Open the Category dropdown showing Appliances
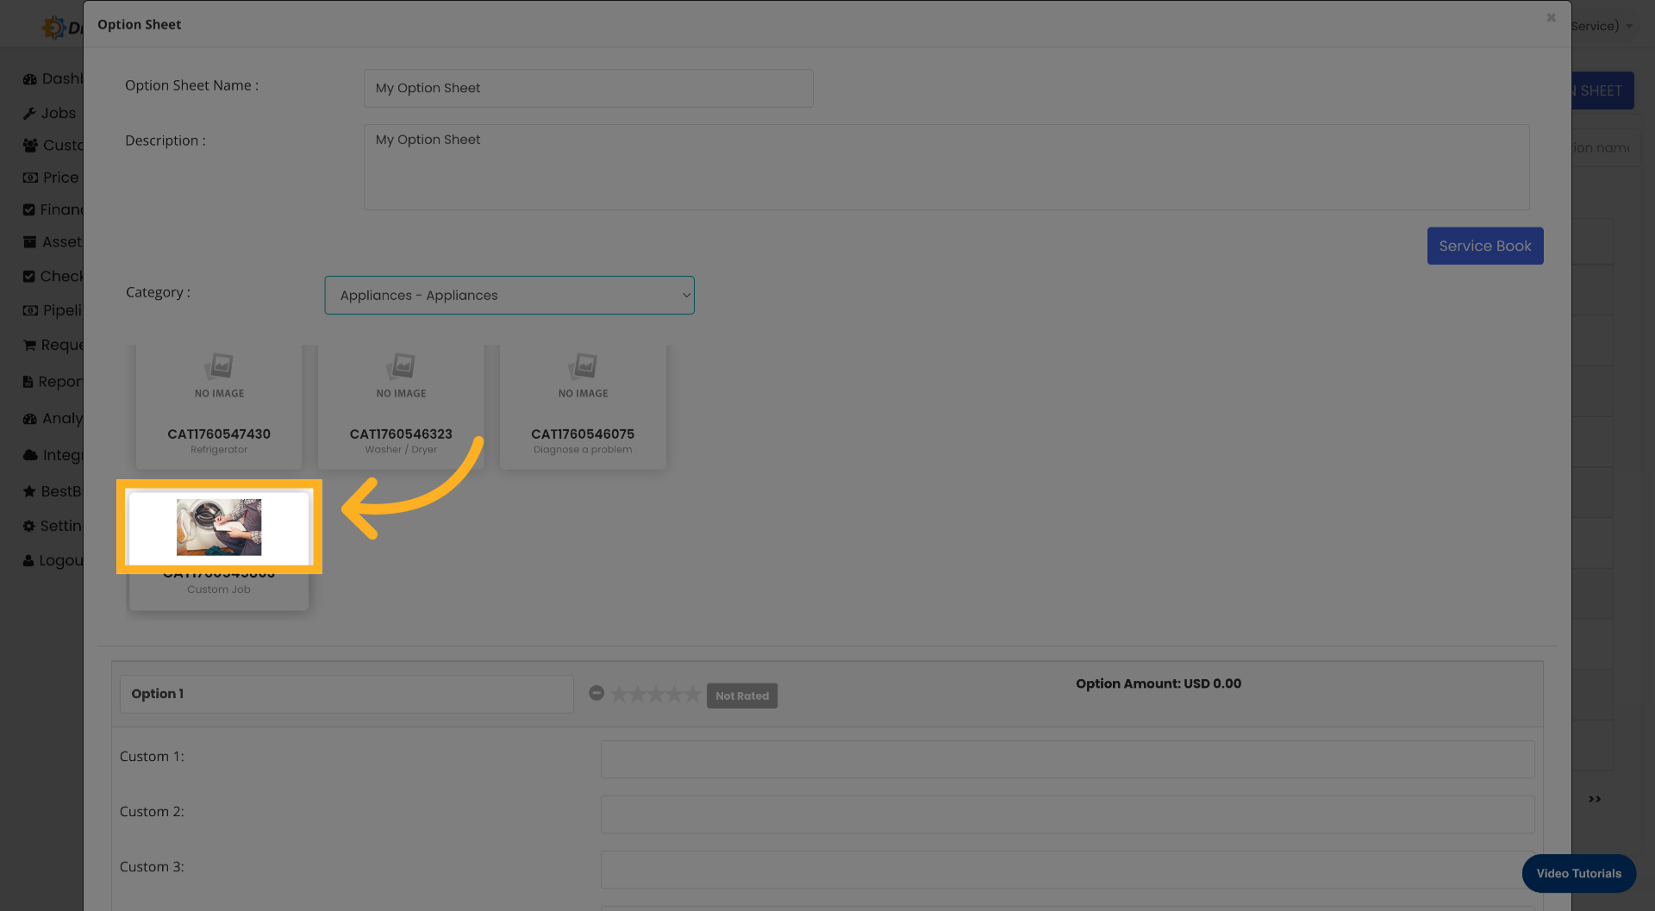This screenshot has width=1655, height=911. (x=509, y=295)
